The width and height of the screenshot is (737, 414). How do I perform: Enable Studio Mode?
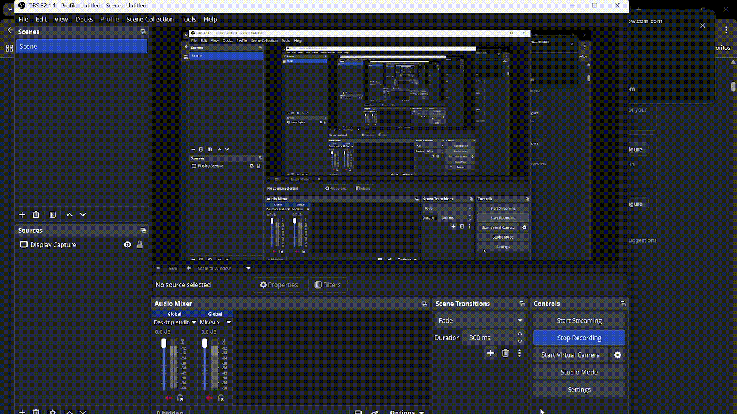[x=579, y=372]
